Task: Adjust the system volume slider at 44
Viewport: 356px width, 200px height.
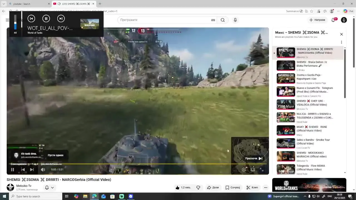Action: (15, 22)
